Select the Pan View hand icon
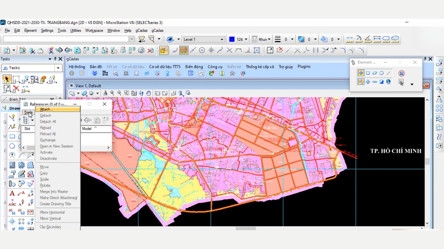Image resolution: width=444 pixels, height=249 pixels. [x=148, y=93]
